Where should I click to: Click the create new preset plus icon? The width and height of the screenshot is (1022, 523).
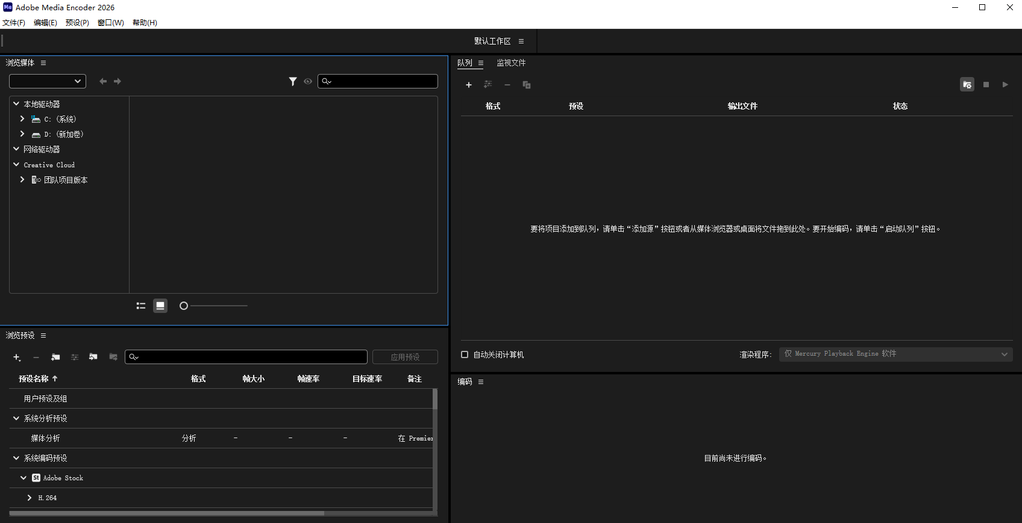coord(17,357)
